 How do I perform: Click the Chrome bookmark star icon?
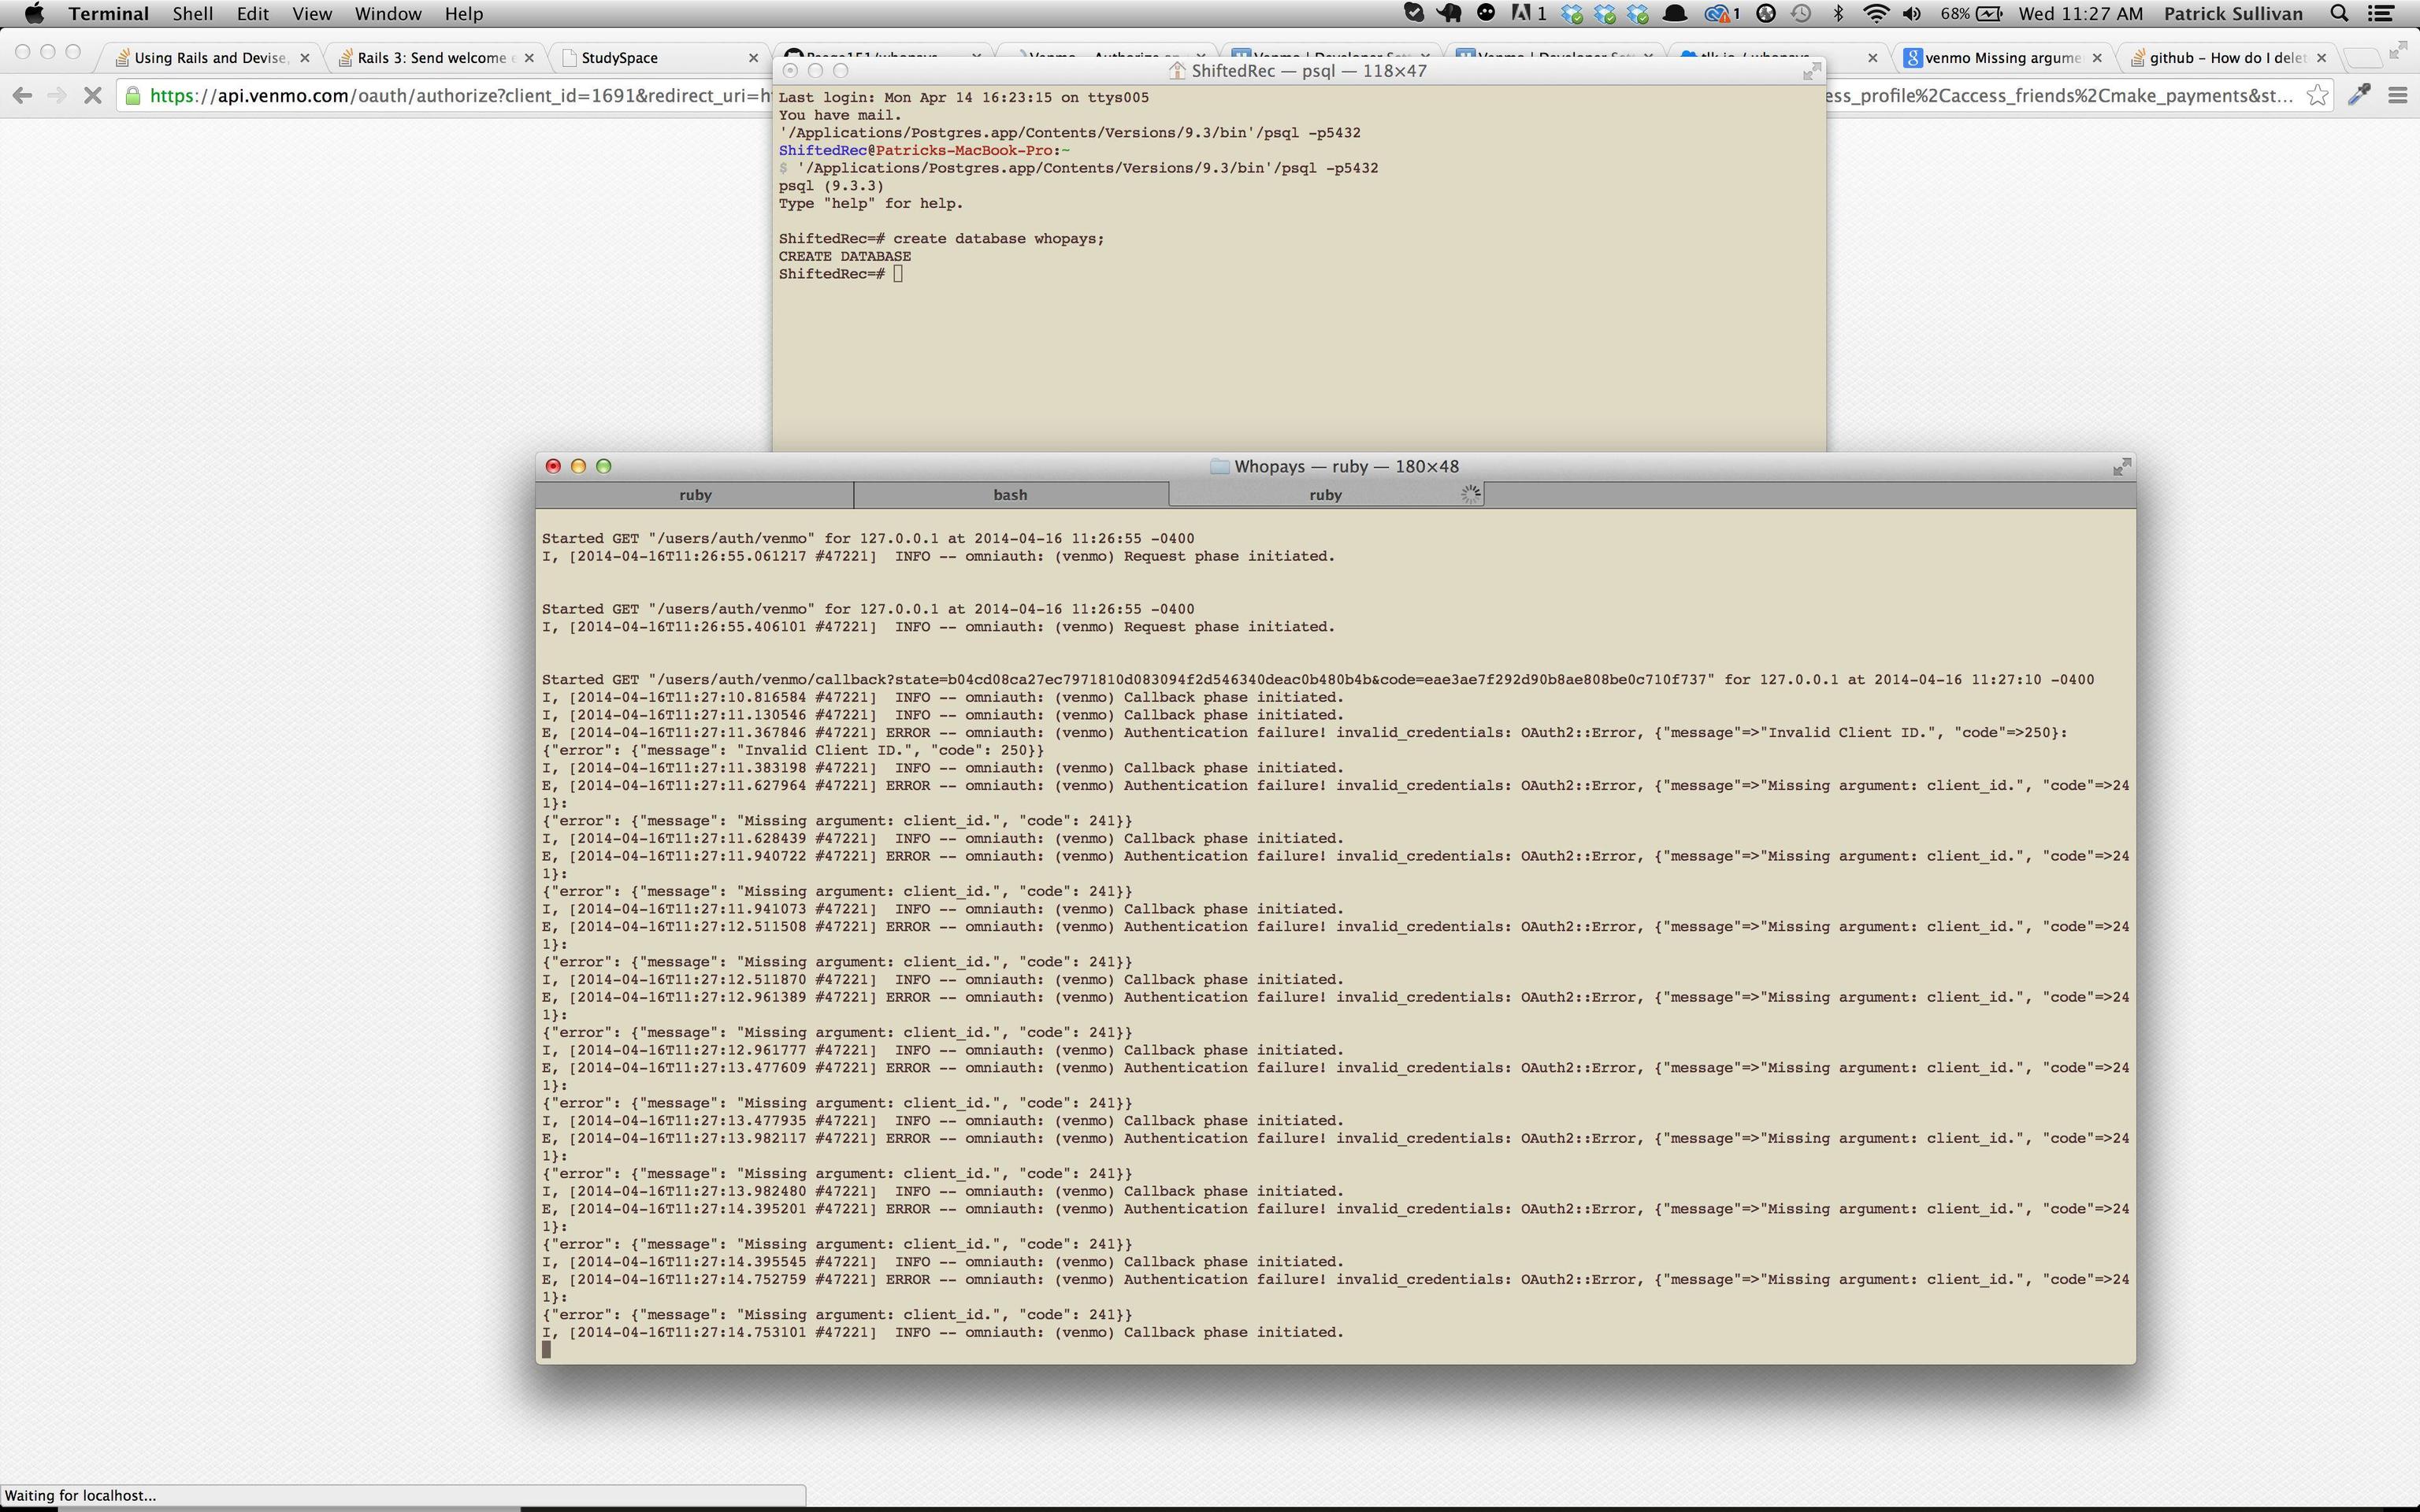[2316, 96]
